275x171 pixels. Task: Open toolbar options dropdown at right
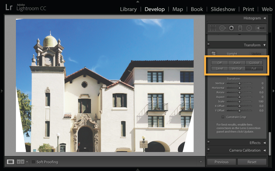pyautogui.click(x=201, y=162)
